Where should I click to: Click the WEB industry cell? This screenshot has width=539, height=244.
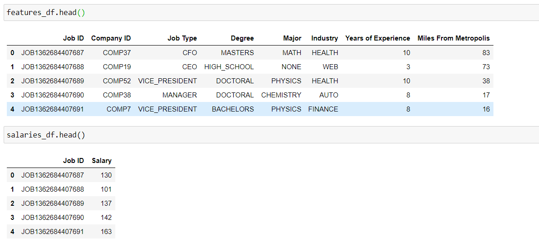click(x=330, y=66)
